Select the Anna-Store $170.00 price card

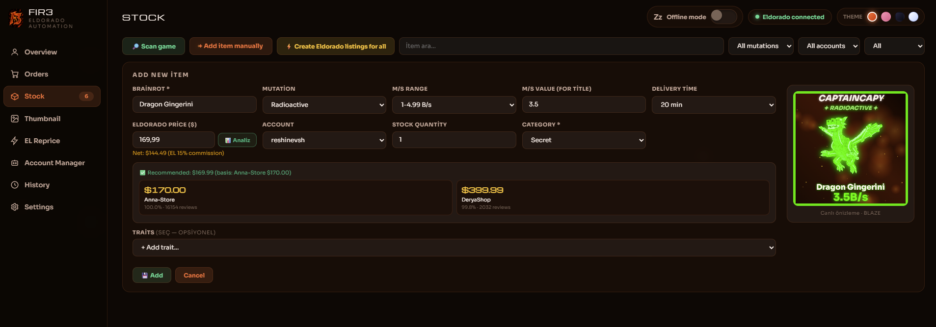(x=296, y=198)
